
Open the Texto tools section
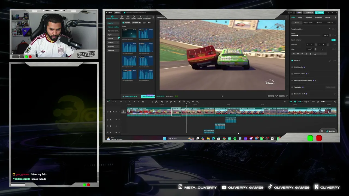pos(128,17)
